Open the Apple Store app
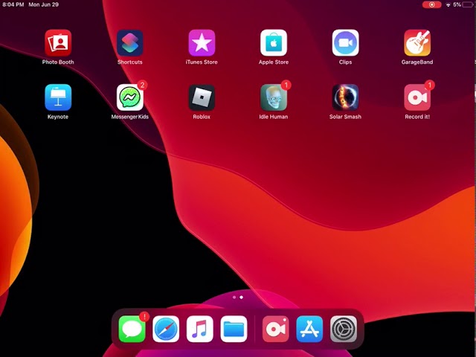The image size is (476, 357). (274, 43)
